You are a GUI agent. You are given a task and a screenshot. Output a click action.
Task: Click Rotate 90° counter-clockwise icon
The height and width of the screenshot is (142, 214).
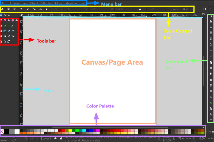pyautogui.click(x=28, y=9)
